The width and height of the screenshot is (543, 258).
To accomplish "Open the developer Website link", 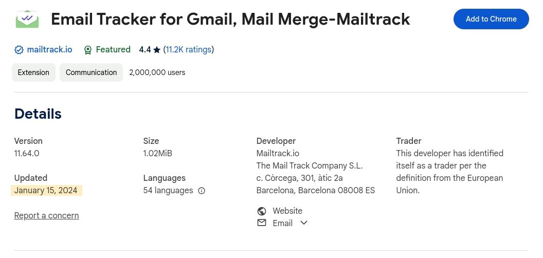I will coord(287,211).
